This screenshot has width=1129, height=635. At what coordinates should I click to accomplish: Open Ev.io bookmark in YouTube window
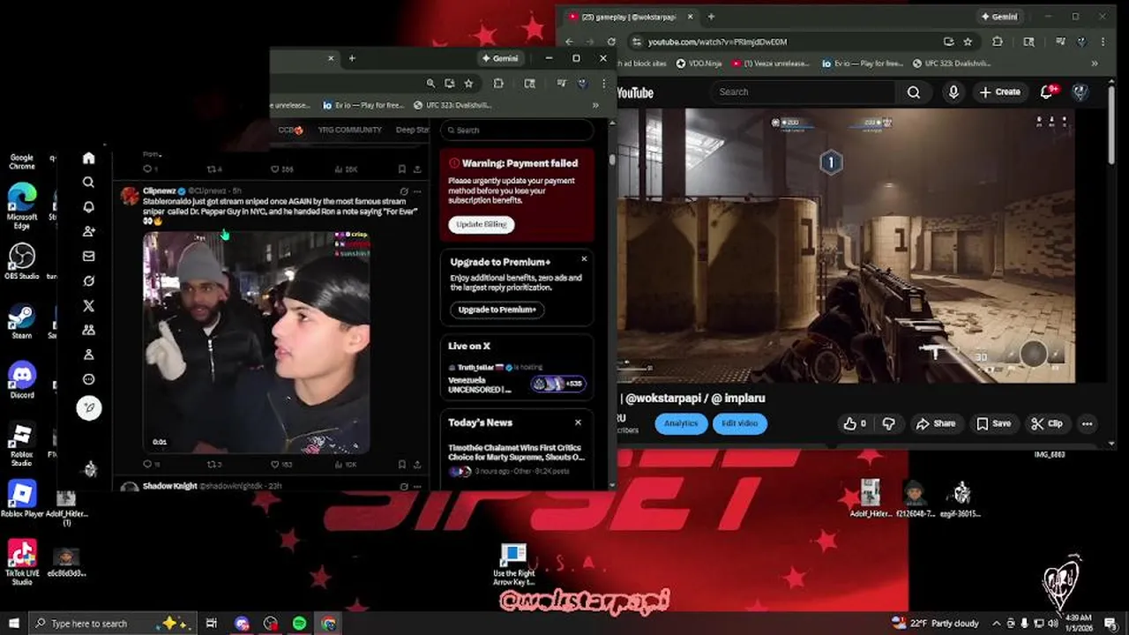[x=862, y=63]
